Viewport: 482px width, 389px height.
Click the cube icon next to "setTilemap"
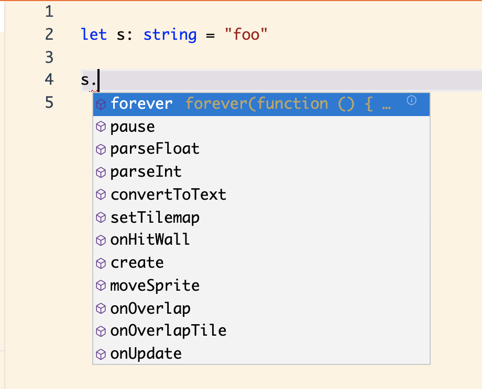tap(100, 217)
